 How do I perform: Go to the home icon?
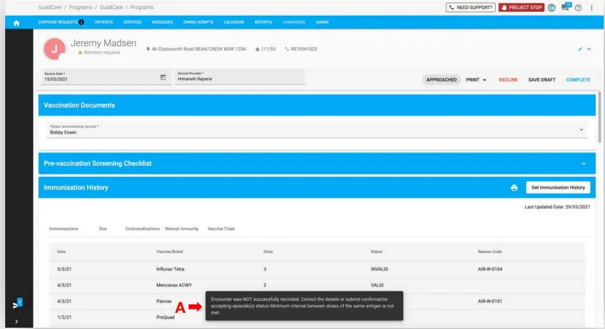[x=16, y=23]
